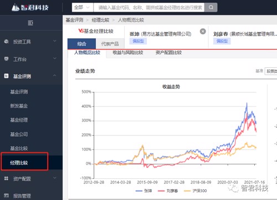Click the 投资工具 cube icon
This screenshot has height=200, width=277.
(x=6, y=42)
